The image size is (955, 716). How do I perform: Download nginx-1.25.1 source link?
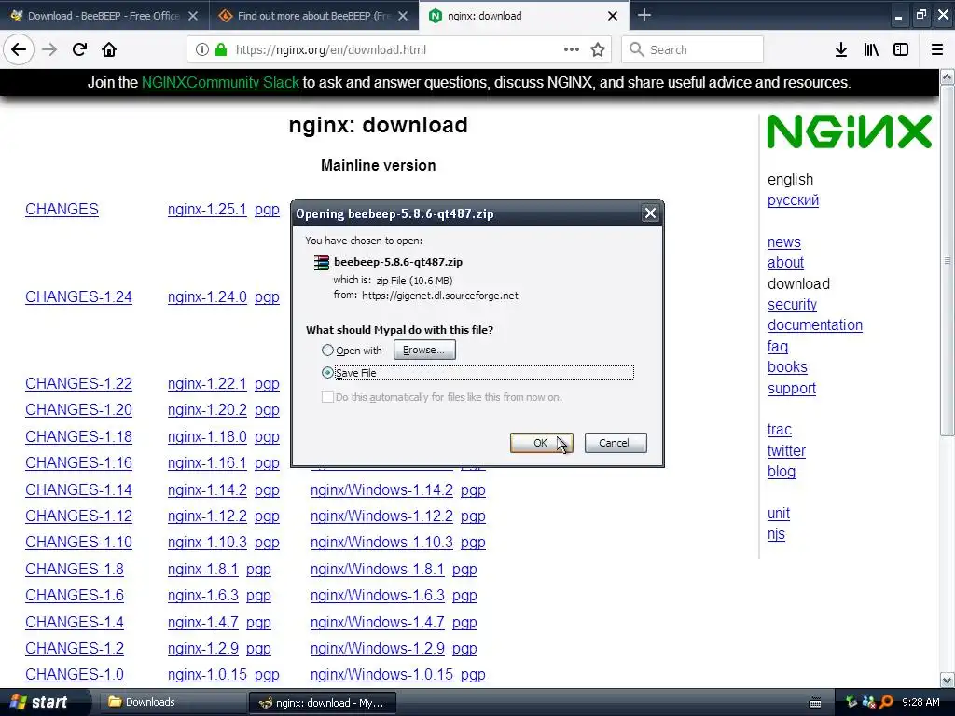(207, 209)
